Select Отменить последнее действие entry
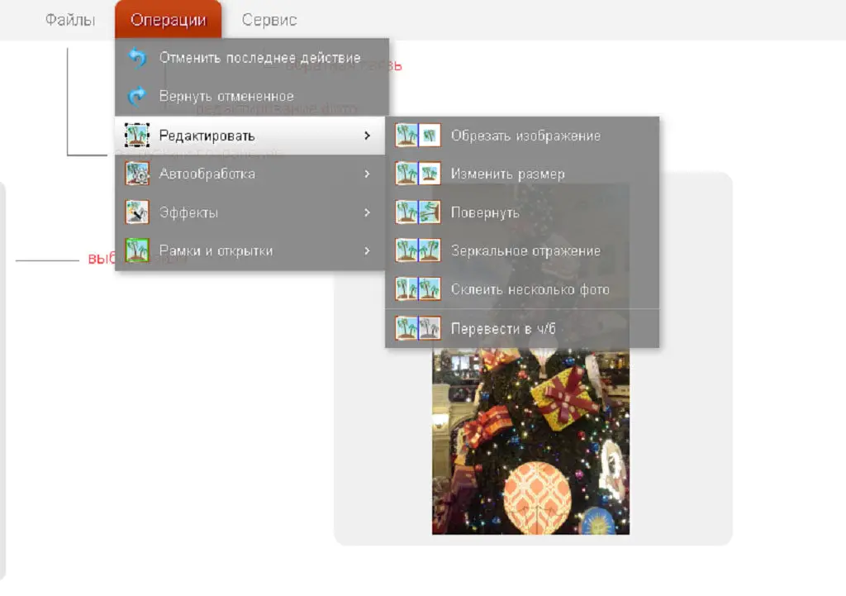Screen dimensions: 846x596 pos(259,58)
